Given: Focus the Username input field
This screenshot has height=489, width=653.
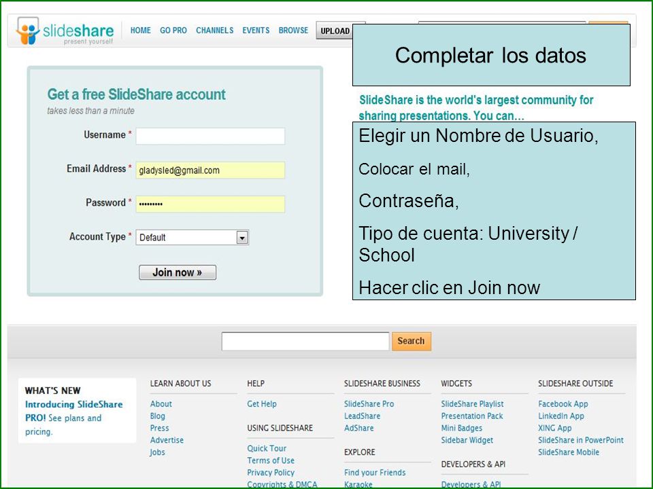Looking at the screenshot, I should pyautogui.click(x=210, y=136).
